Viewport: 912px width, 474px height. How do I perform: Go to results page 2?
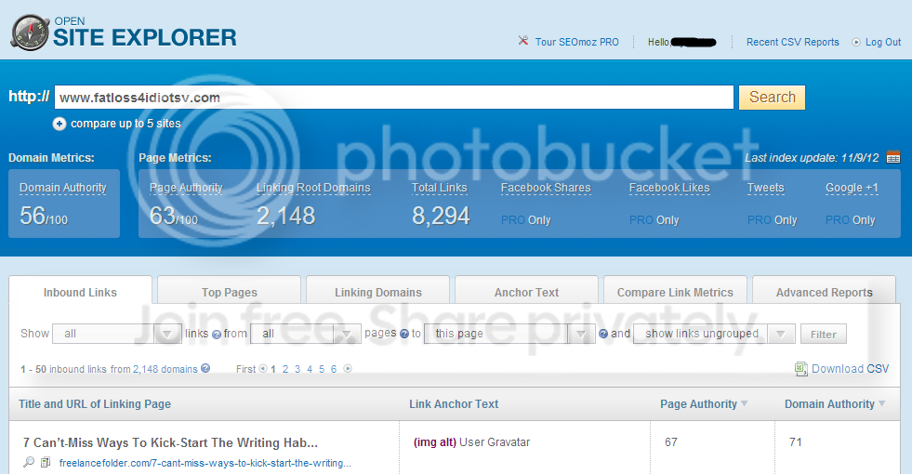(x=285, y=369)
